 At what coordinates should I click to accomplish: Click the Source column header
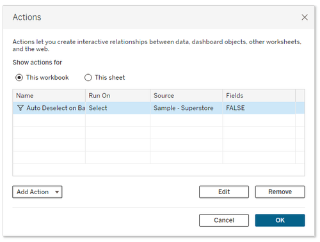point(186,96)
